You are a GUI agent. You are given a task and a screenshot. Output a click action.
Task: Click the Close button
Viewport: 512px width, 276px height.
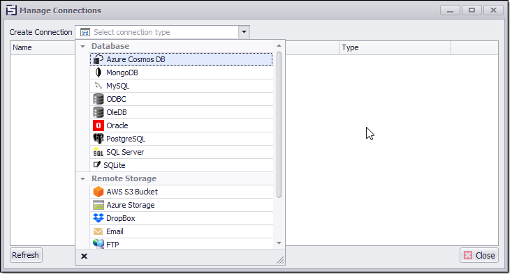point(479,256)
